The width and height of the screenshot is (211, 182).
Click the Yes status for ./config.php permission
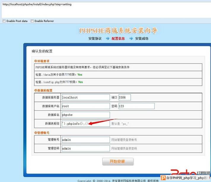point(81,82)
